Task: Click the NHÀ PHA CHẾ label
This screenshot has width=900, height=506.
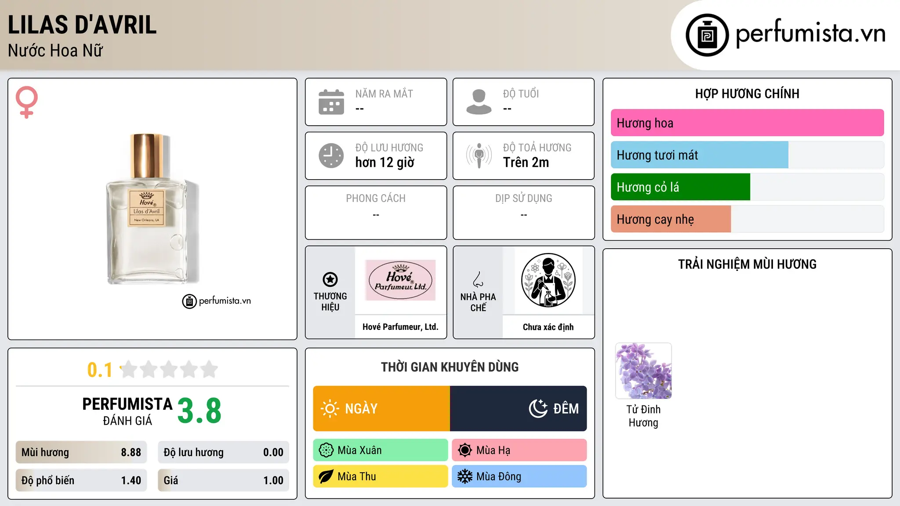Action: [x=478, y=302]
